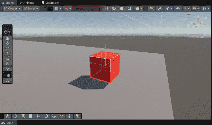
Task: Select wireframe draw mode globe
Action: (x=106, y=9)
